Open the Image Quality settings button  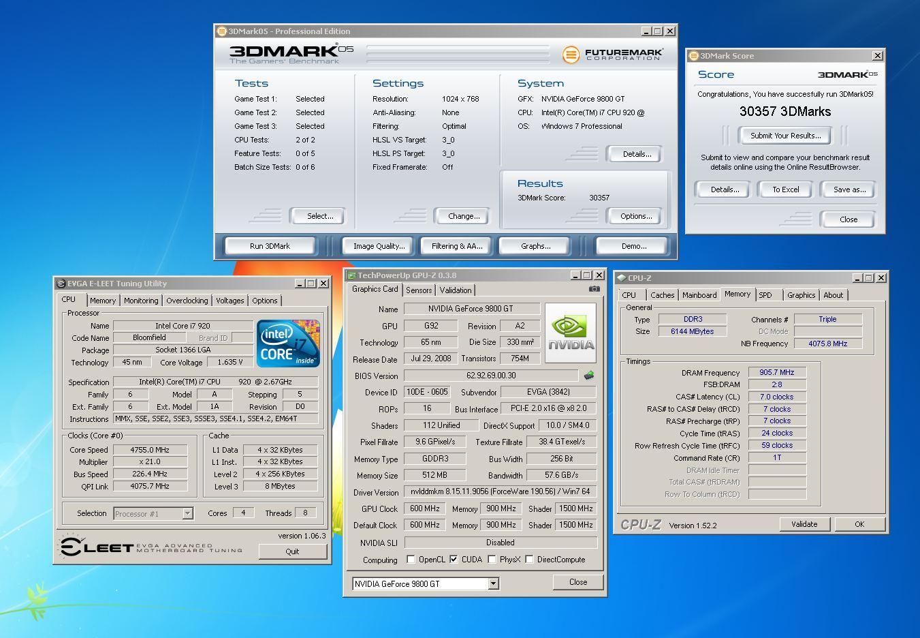point(379,246)
